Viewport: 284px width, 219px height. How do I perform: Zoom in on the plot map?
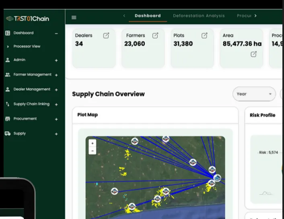[x=93, y=143]
